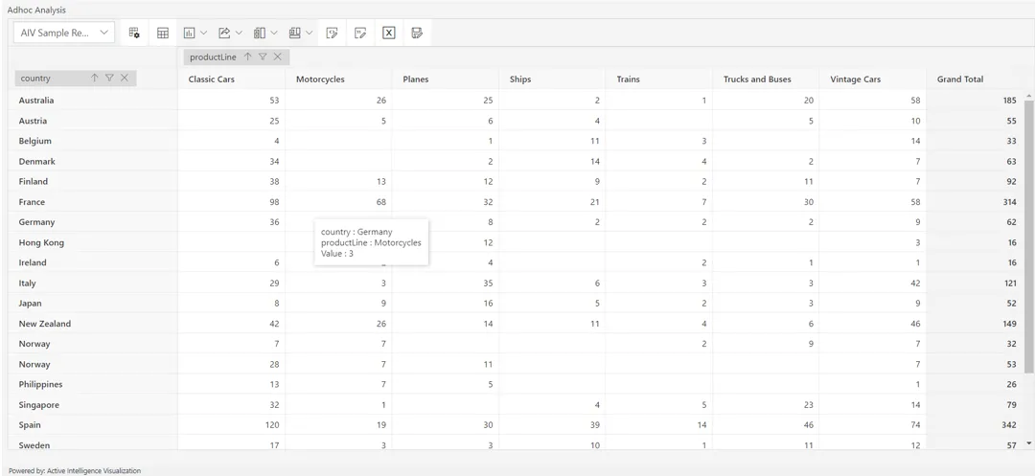Click the vertical scrollbar down arrow
The image size is (1035, 476).
pos(1028,443)
